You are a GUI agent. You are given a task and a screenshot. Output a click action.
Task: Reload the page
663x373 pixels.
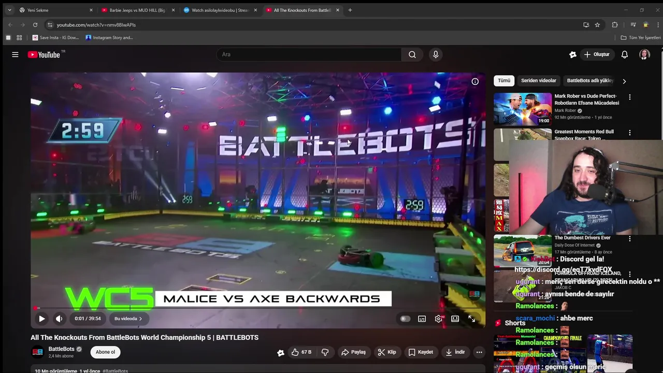[35, 25]
